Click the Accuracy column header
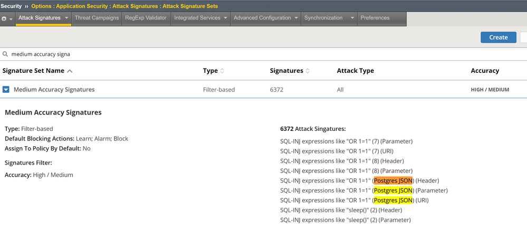Viewport: 527px width, 228px height. point(485,71)
